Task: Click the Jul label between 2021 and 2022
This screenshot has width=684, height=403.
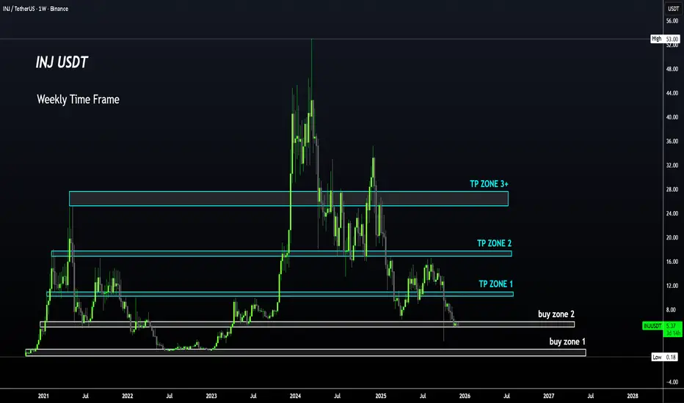Action: click(x=85, y=396)
